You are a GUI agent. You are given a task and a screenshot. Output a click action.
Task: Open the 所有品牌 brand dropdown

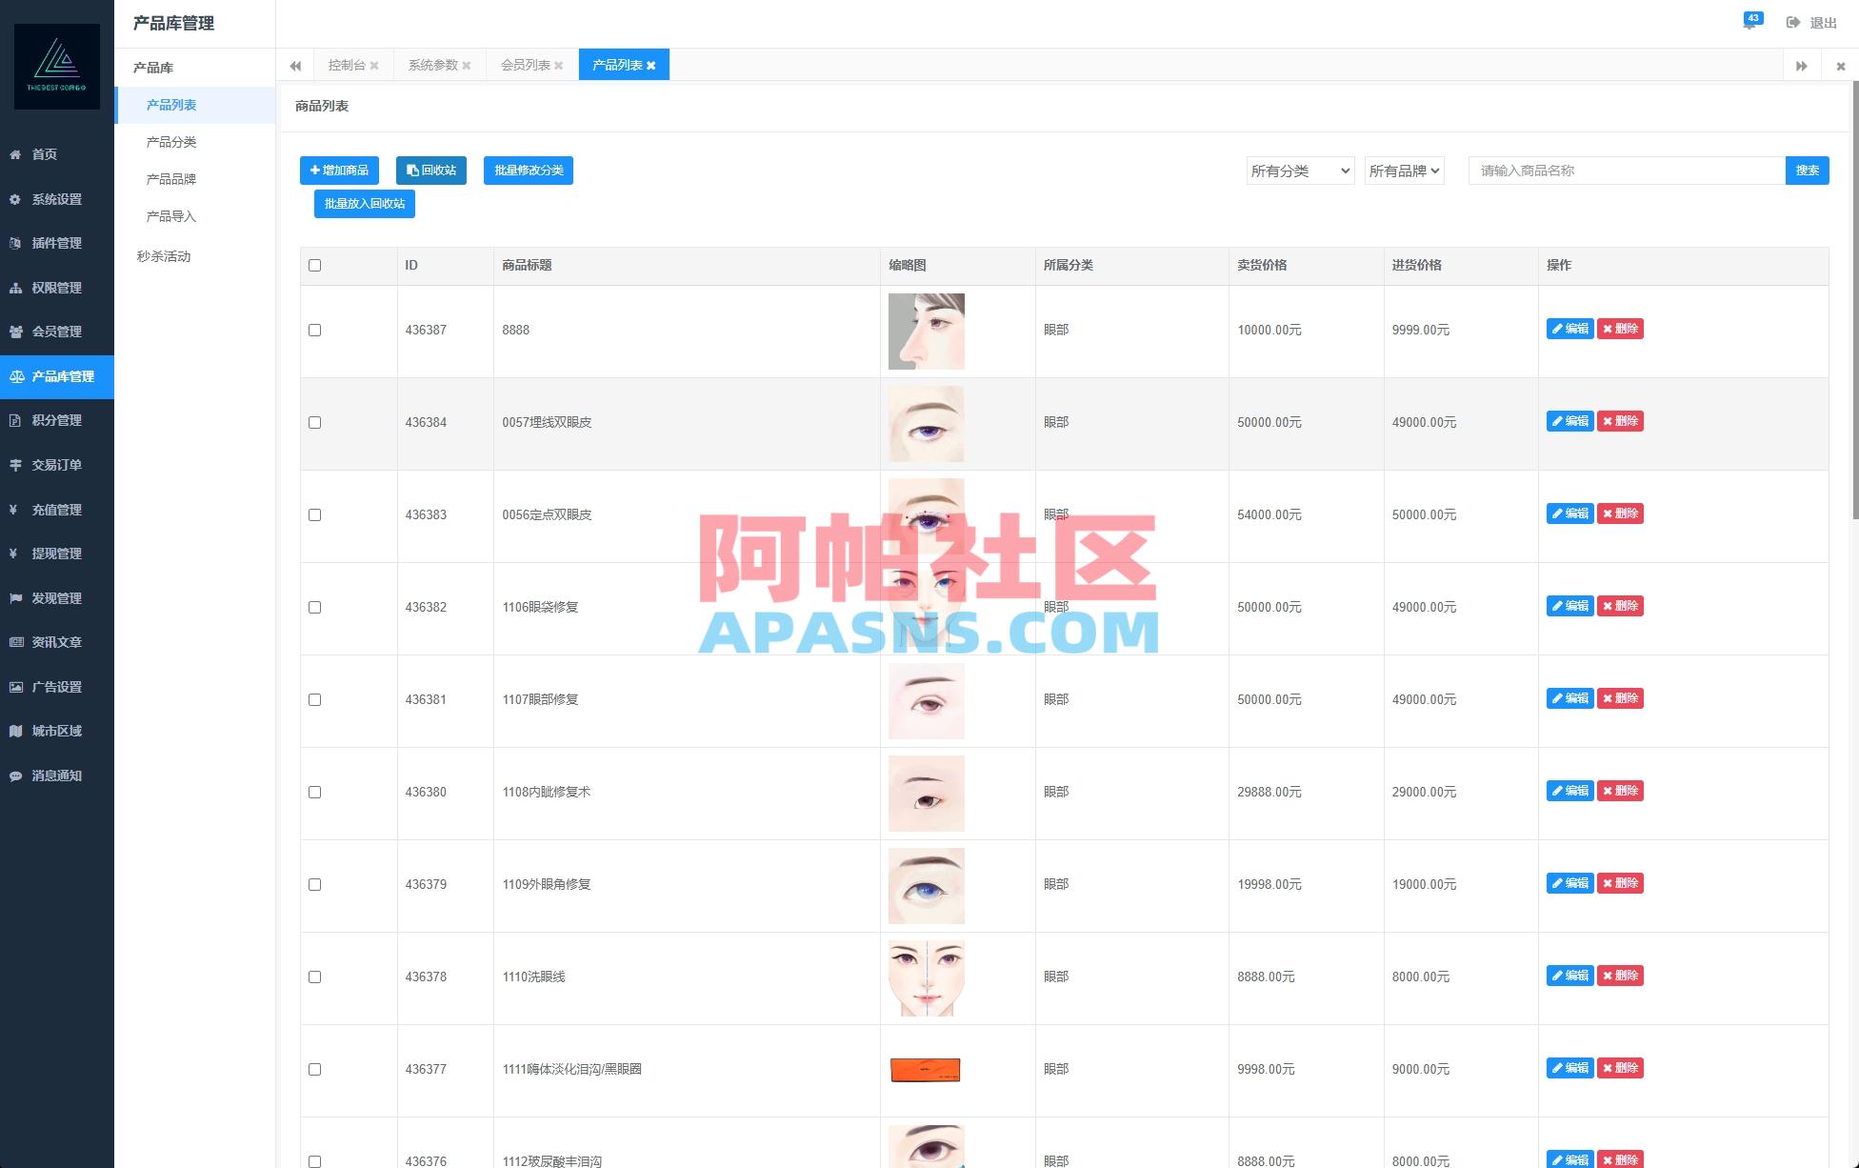coord(1404,171)
